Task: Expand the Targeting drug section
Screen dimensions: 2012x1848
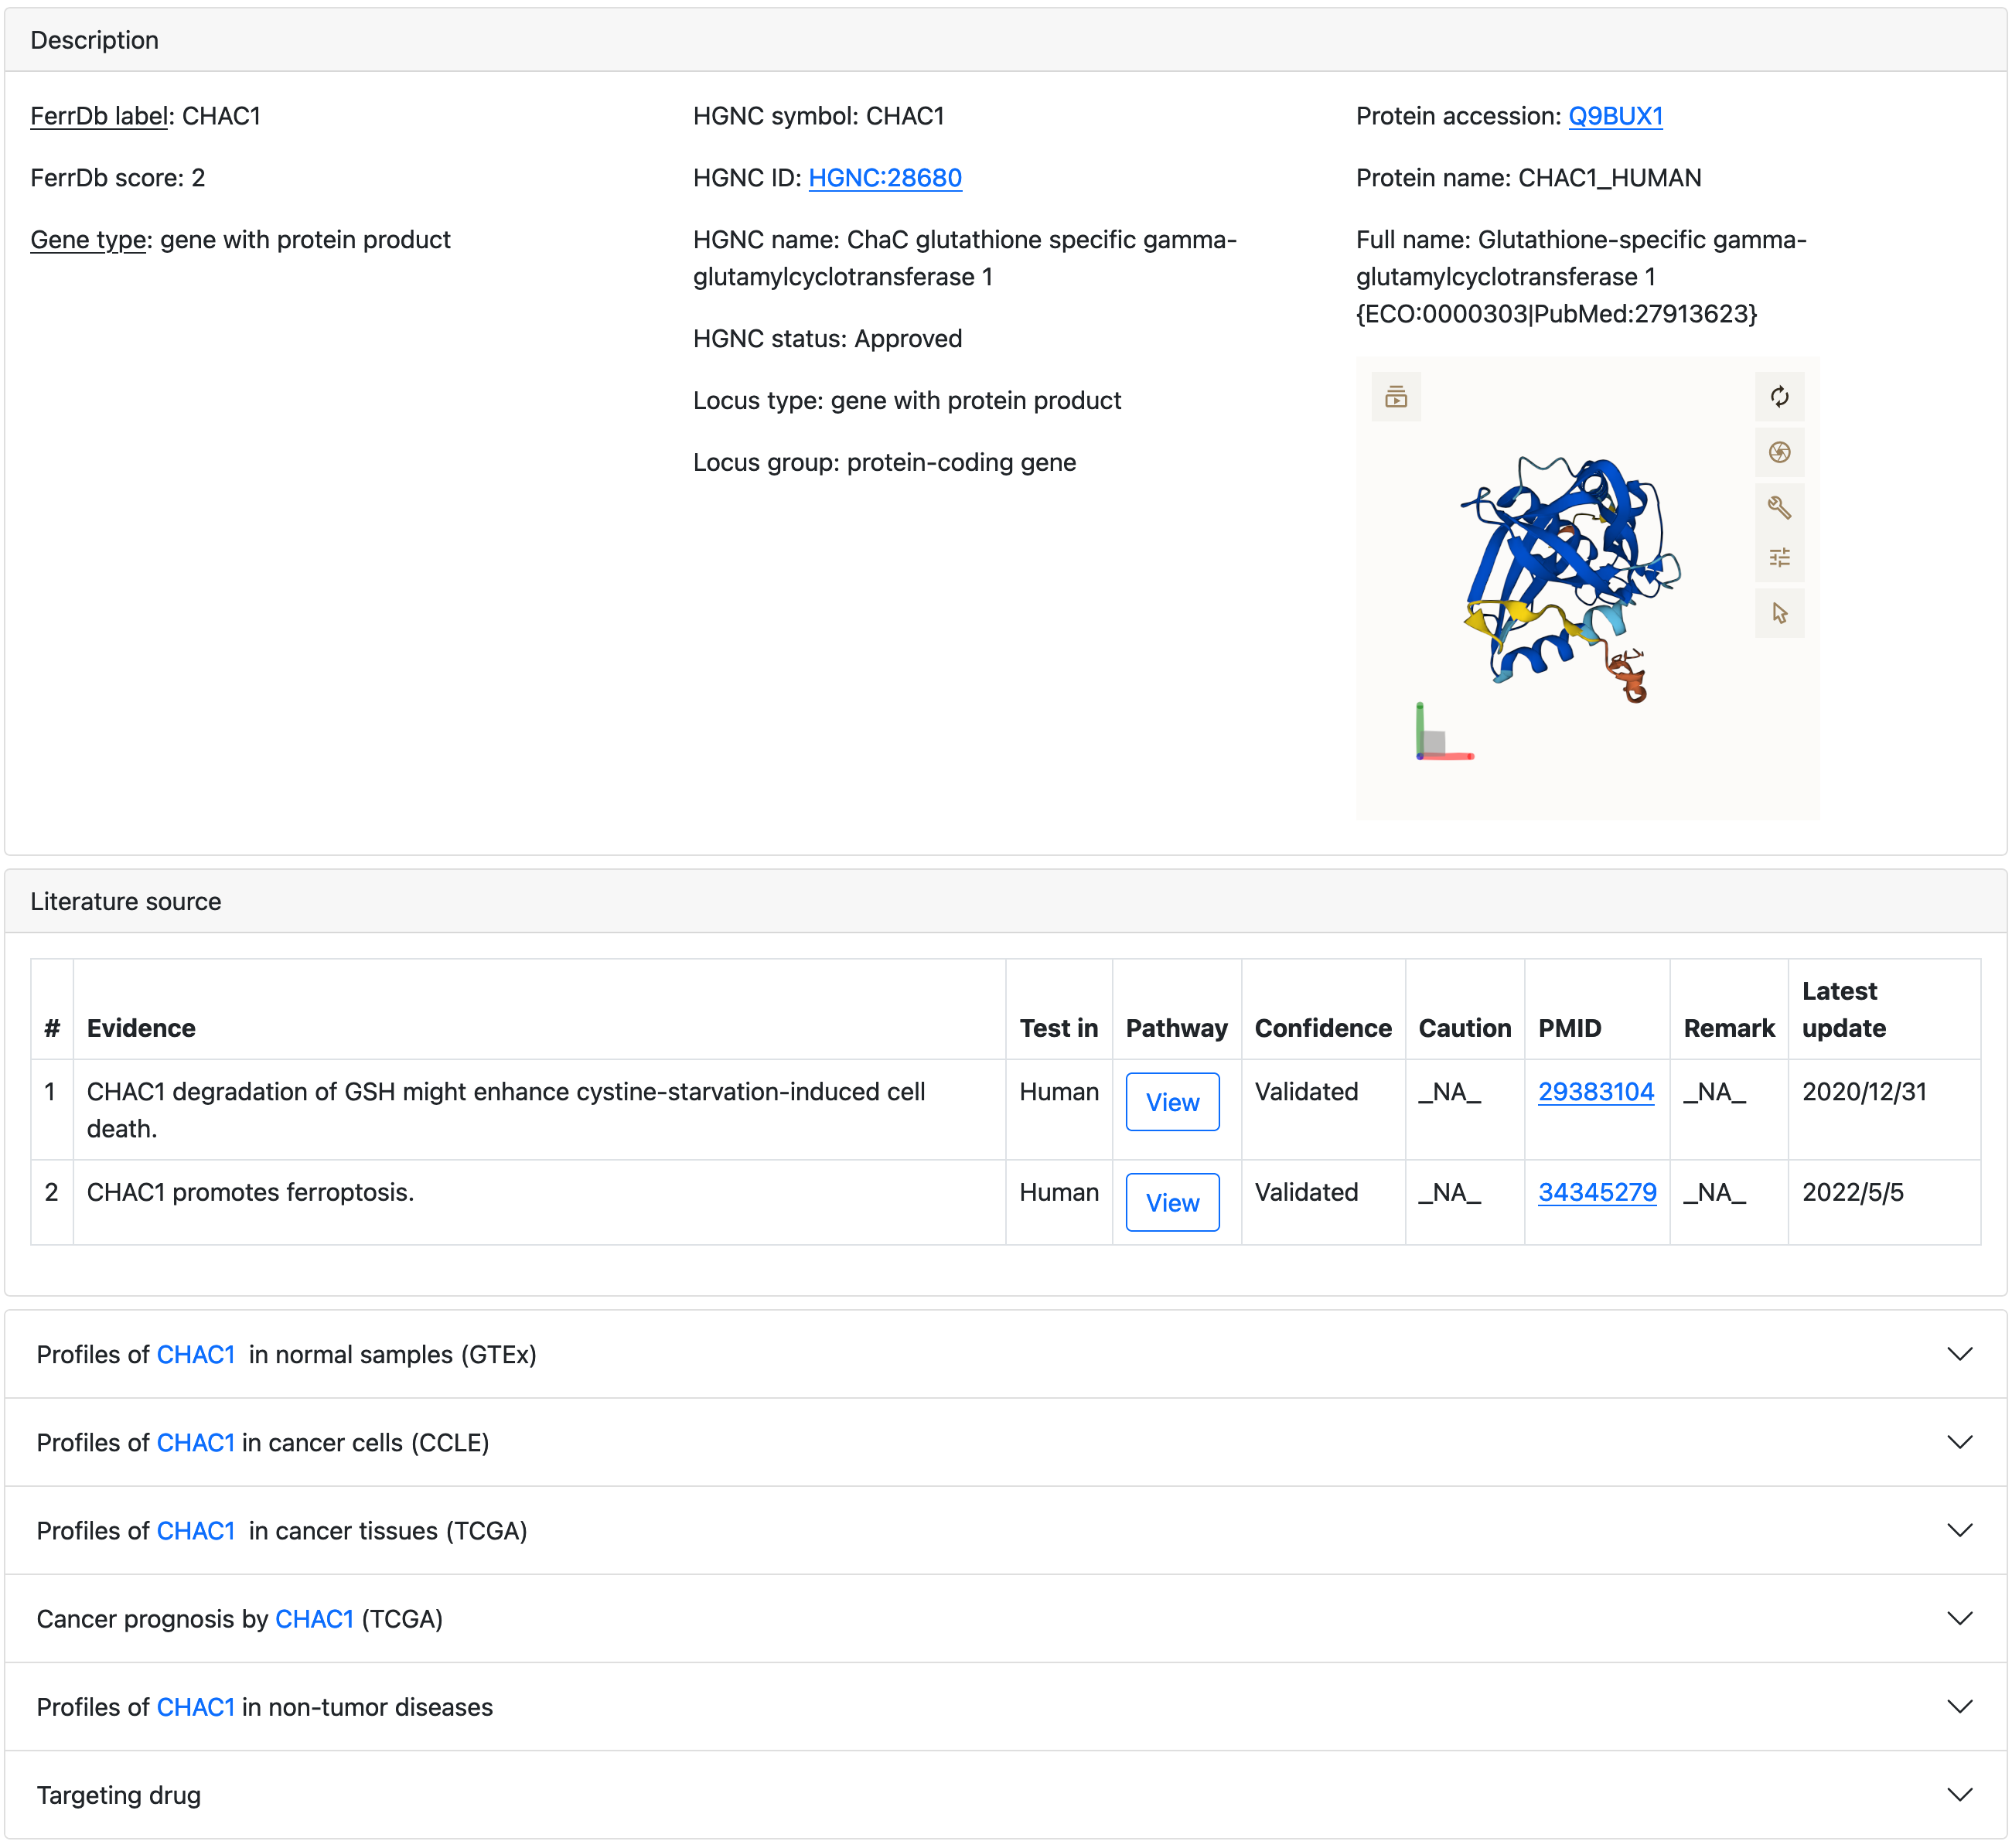Action: (x=1005, y=1794)
